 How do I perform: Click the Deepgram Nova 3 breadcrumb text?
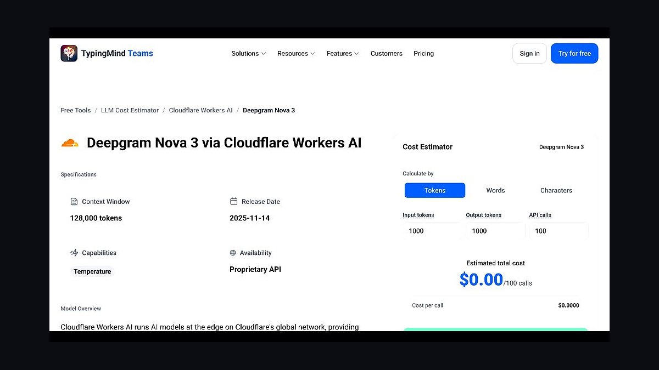(269, 110)
